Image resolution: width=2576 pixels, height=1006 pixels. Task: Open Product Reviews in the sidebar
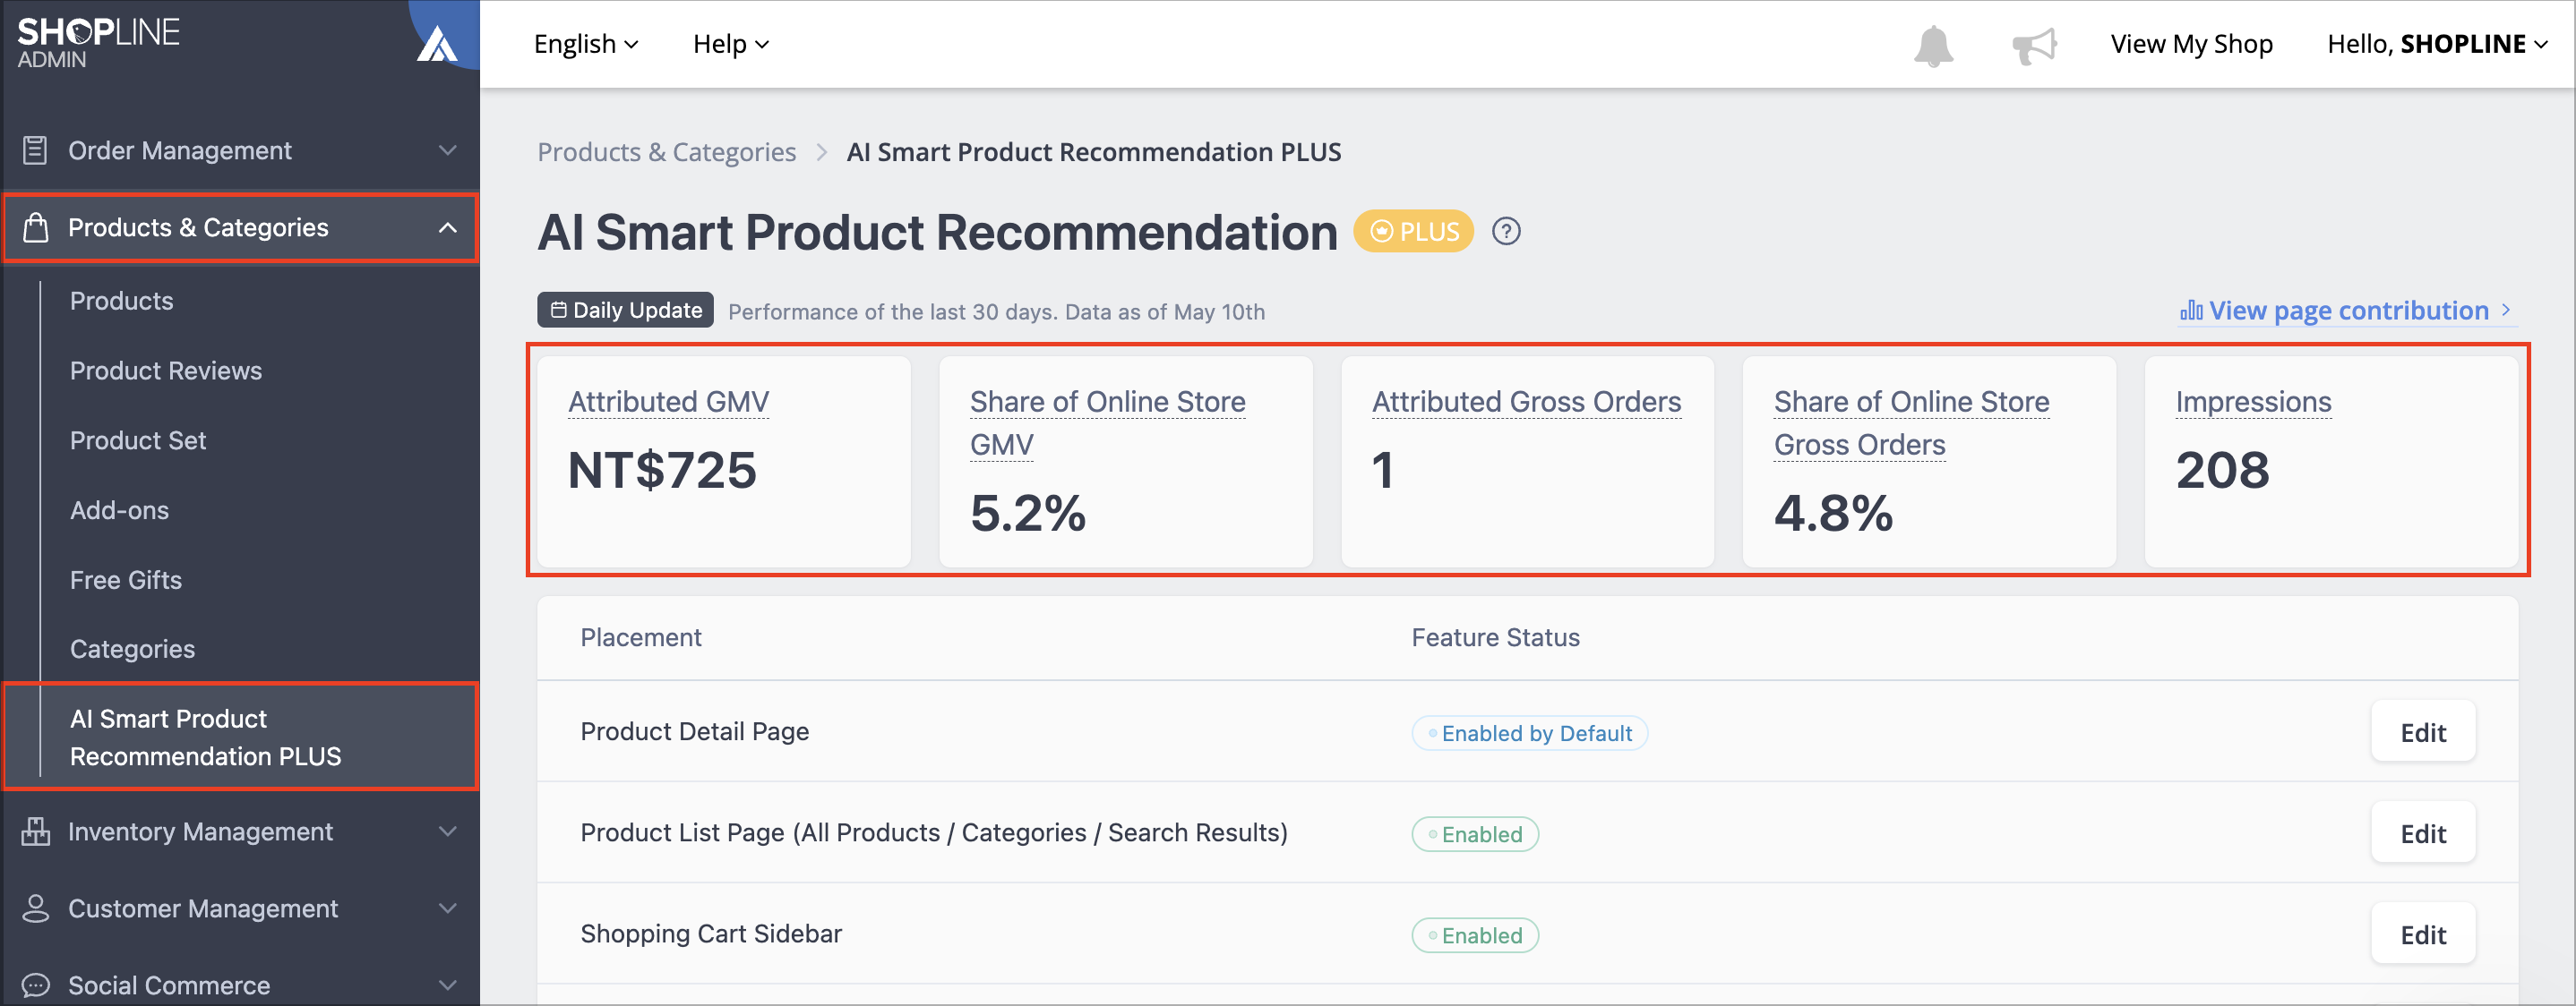click(x=166, y=371)
